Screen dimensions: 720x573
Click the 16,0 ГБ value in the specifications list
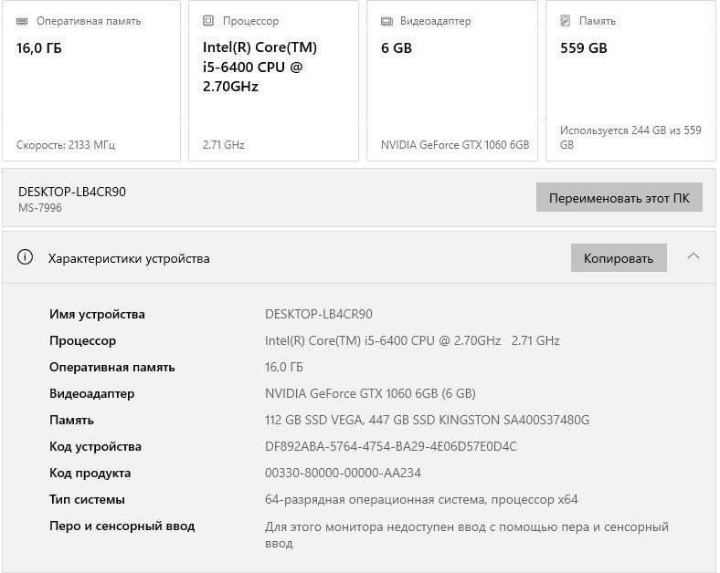click(284, 367)
